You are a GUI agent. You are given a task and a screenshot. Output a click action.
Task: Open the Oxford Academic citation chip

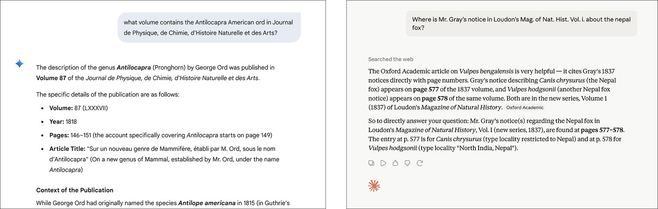pyautogui.click(x=525, y=108)
